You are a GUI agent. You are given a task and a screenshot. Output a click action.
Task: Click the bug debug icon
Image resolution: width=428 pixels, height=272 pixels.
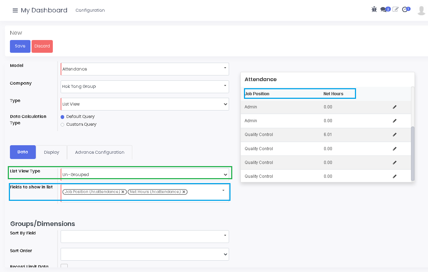pyautogui.click(x=374, y=10)
